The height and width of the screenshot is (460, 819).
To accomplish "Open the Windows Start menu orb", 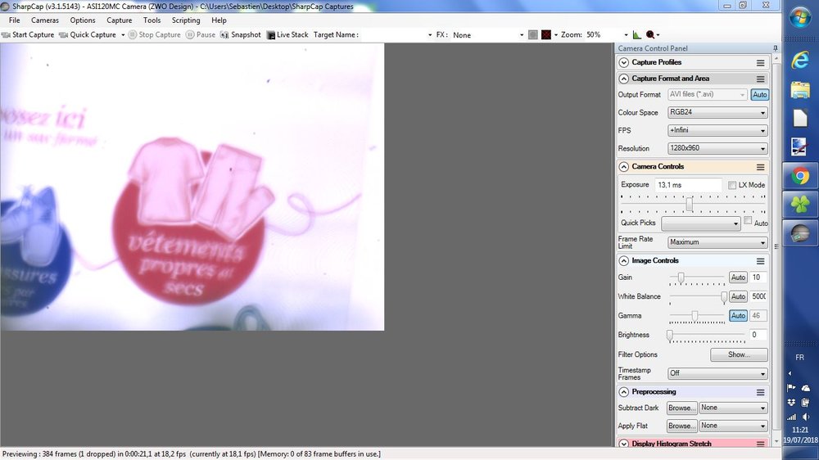I will (x=800, y=18).
